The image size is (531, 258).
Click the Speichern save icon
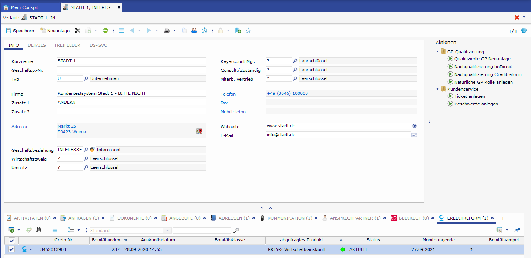(9, 31)
